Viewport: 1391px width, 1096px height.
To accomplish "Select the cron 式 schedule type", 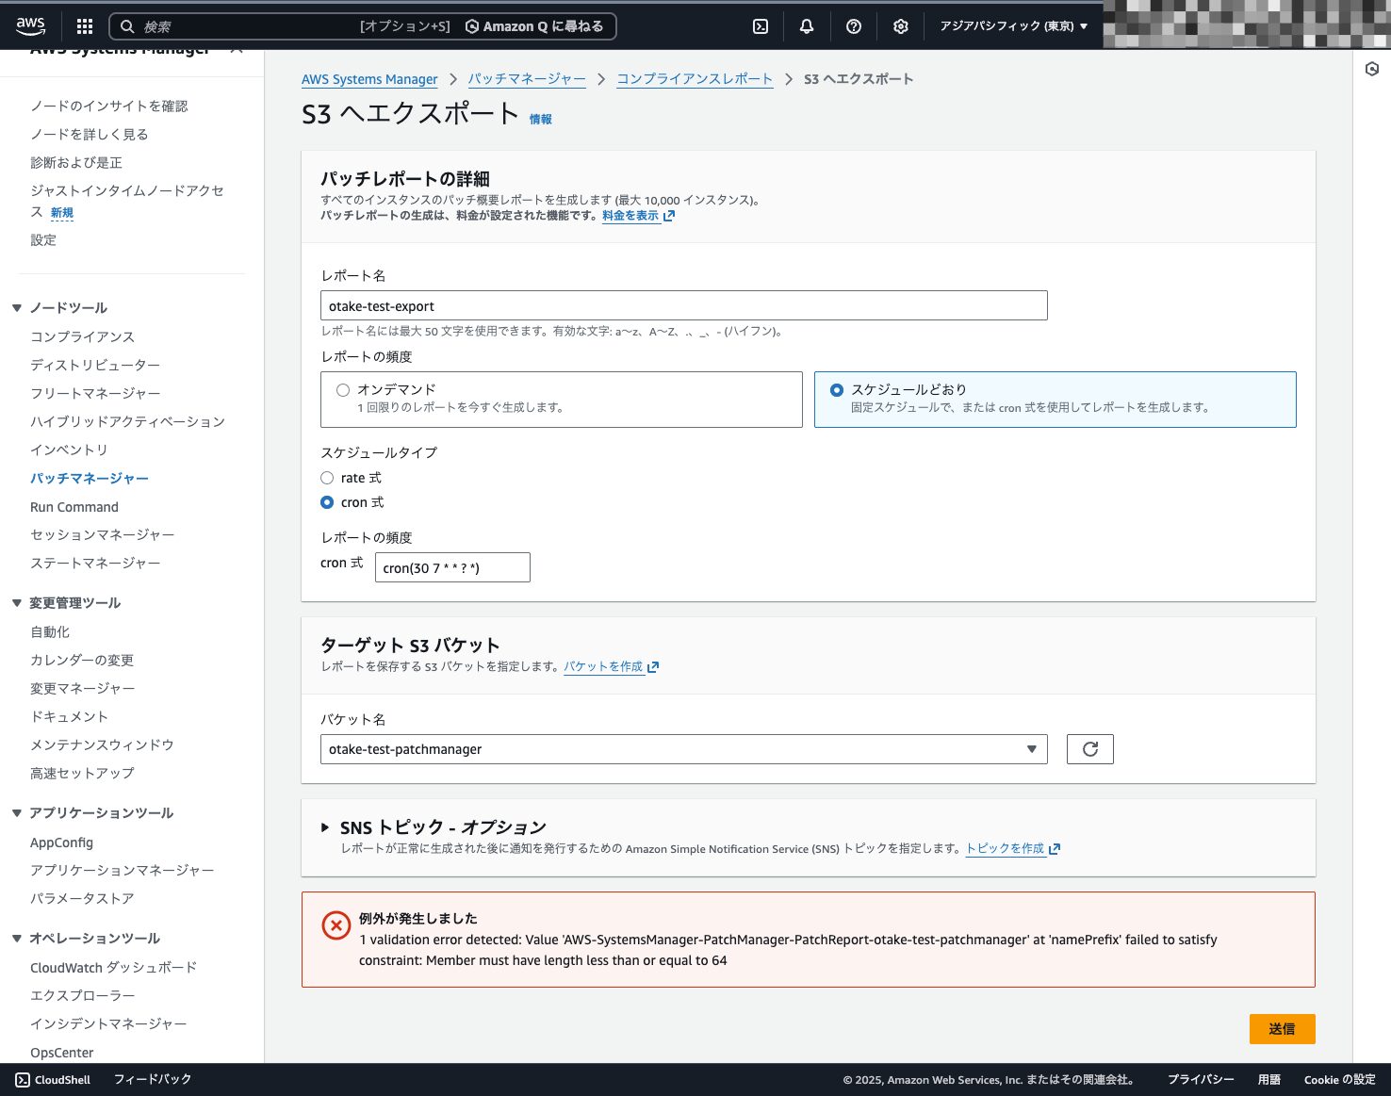I will click(327, 502).
